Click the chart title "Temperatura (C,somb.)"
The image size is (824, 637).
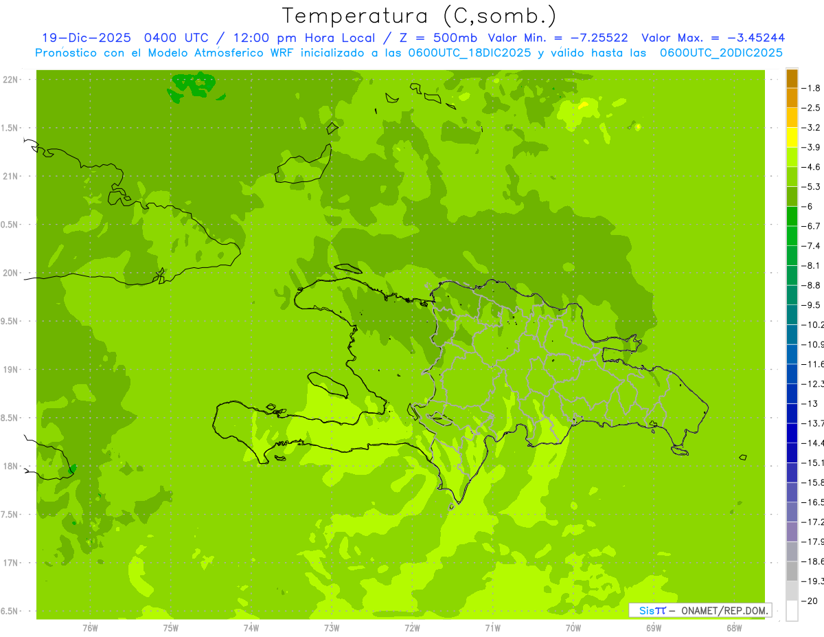[420, 16]
